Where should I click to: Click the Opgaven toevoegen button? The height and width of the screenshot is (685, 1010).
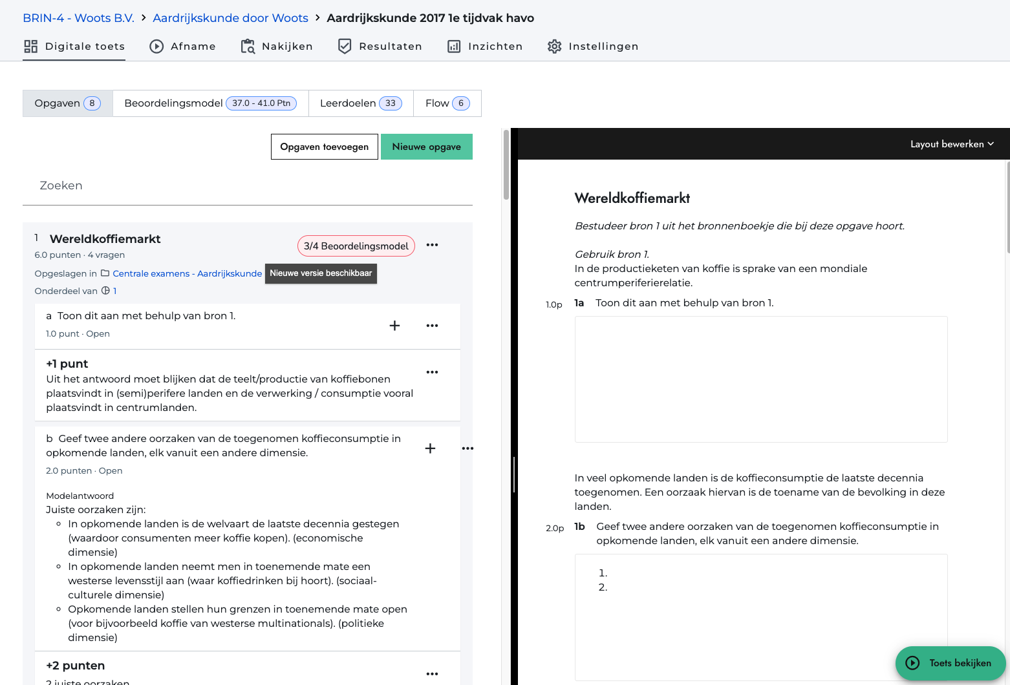[x=325, y=147]
